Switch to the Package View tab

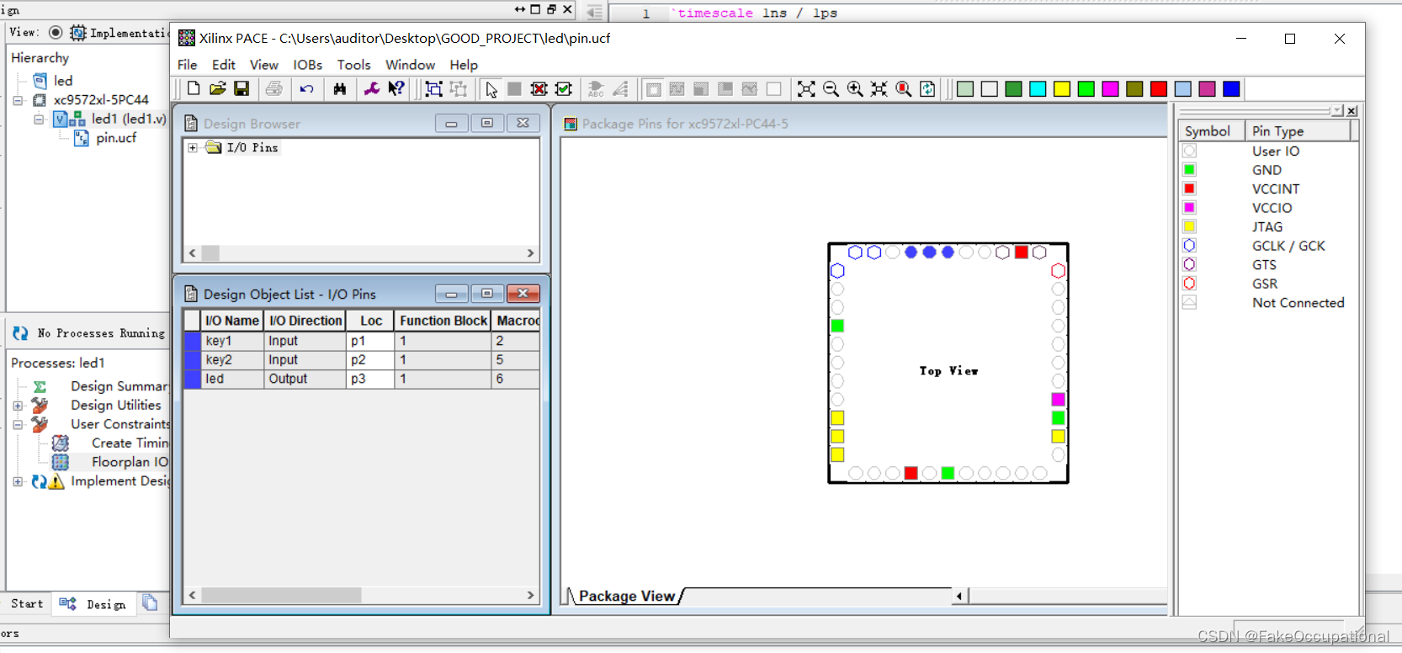tap(626, 596)
